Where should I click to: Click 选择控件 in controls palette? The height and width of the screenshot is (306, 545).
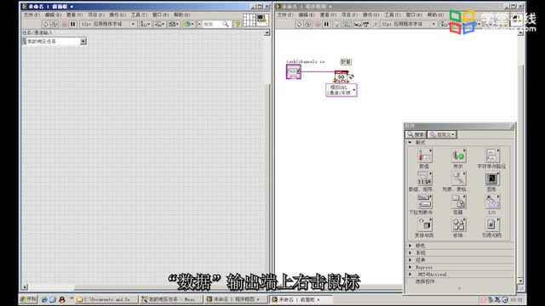pos(425,281)
